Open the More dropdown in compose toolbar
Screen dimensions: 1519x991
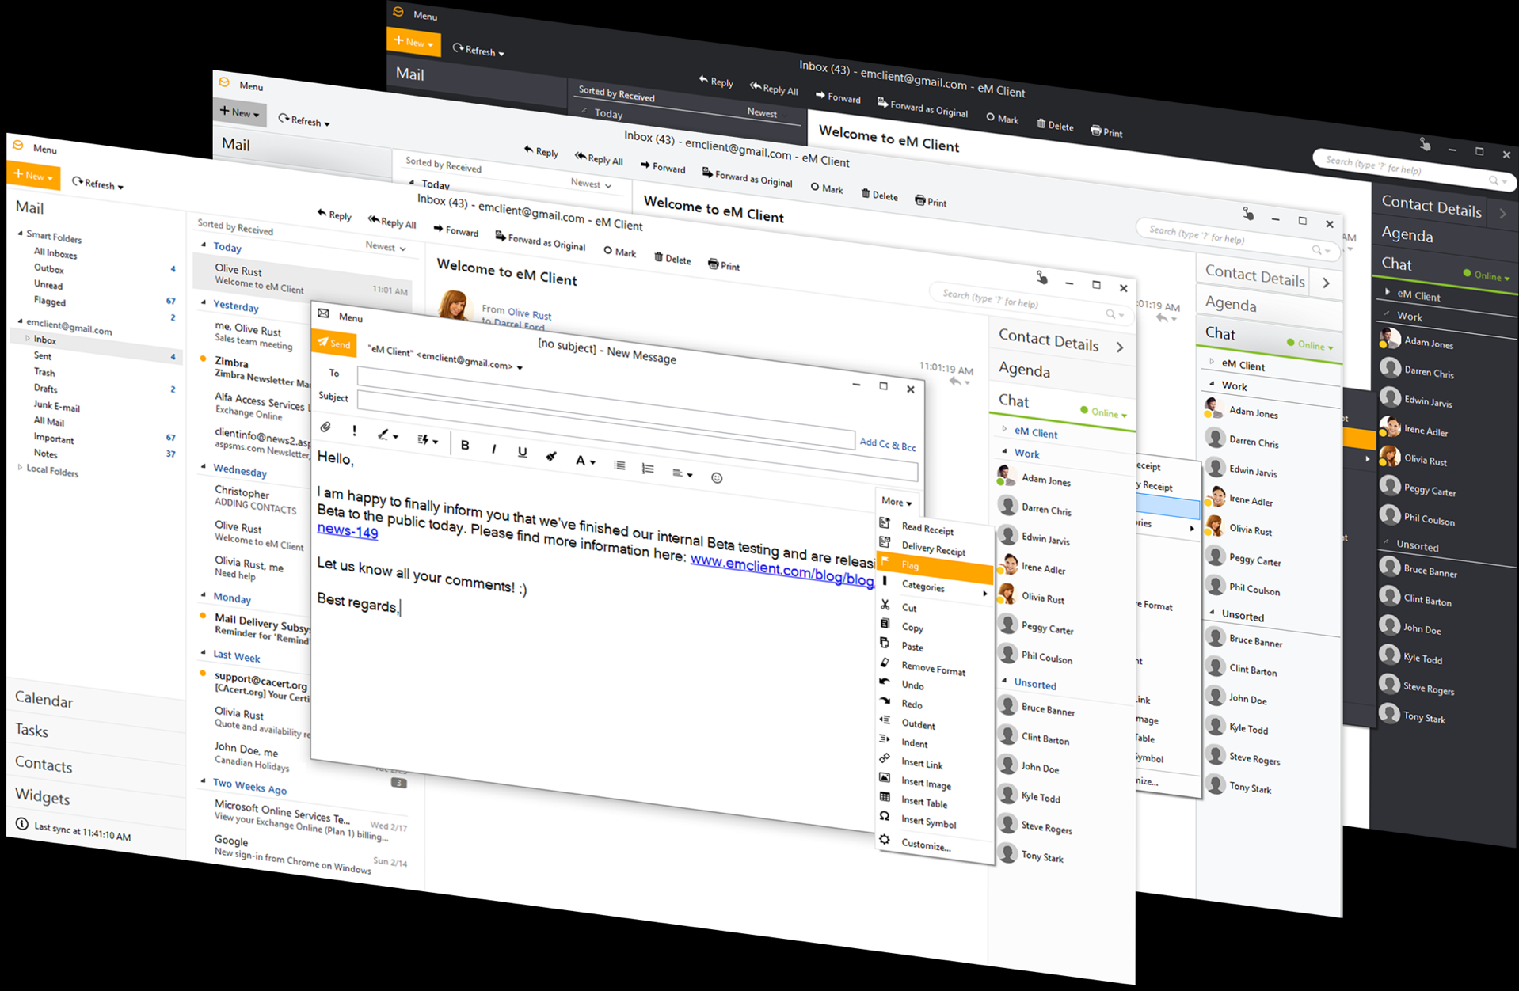[897, 502]
